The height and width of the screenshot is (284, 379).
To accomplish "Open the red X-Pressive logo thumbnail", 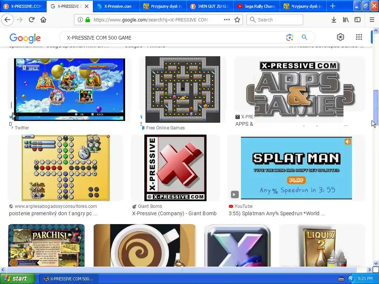I will pos(175,168).
